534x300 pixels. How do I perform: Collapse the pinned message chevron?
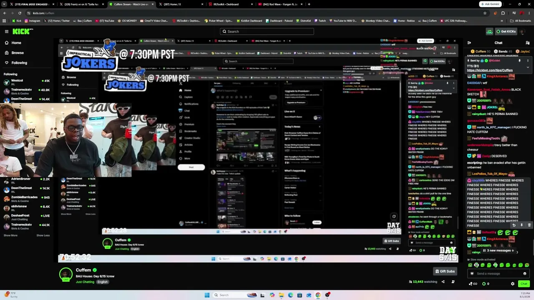pos(528,67)
